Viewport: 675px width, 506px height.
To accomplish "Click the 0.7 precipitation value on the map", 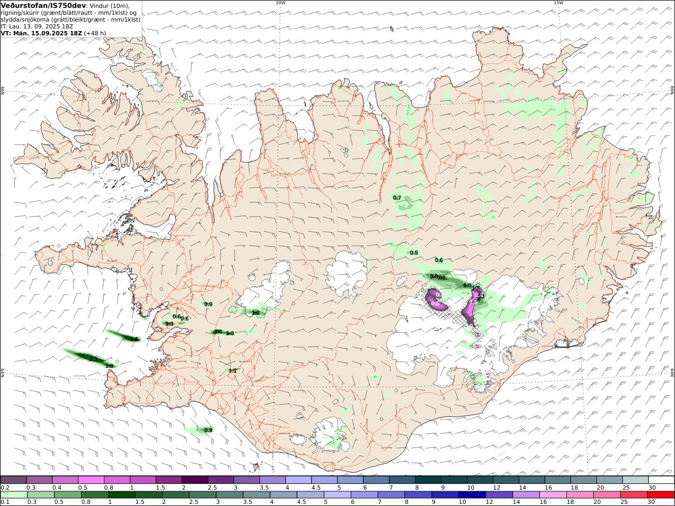I will (x=397, y=198).
